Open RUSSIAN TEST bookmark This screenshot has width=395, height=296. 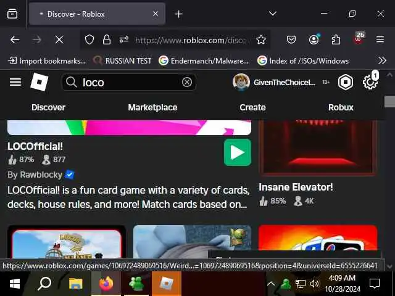click(x=122, y=60)
